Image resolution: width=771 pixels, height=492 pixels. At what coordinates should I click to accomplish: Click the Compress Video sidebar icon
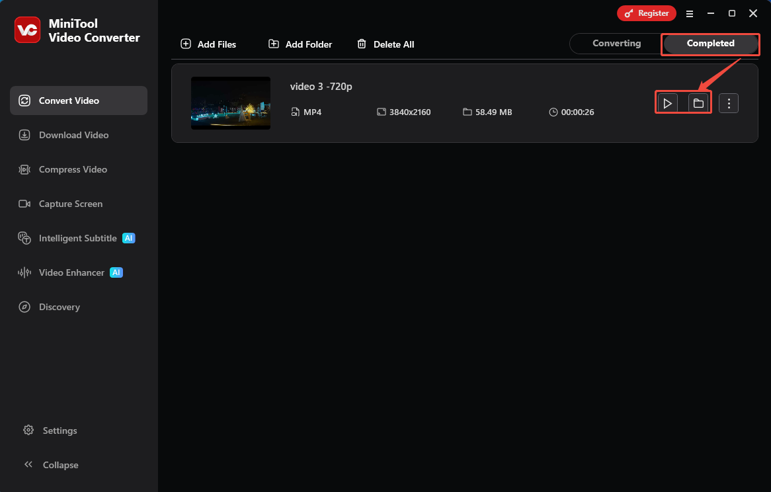24,169
